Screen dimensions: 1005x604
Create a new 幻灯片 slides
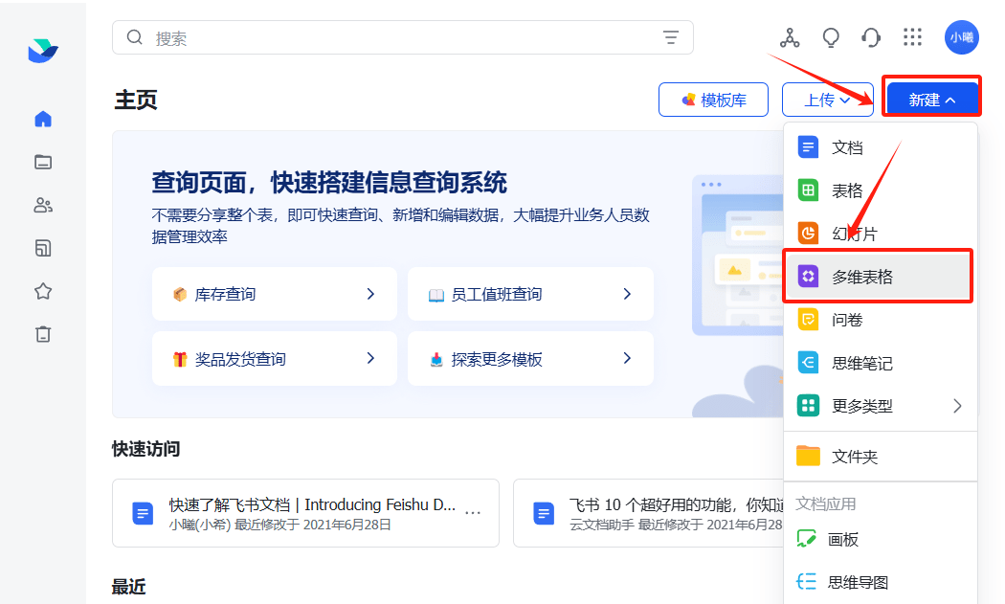(880, 234)
